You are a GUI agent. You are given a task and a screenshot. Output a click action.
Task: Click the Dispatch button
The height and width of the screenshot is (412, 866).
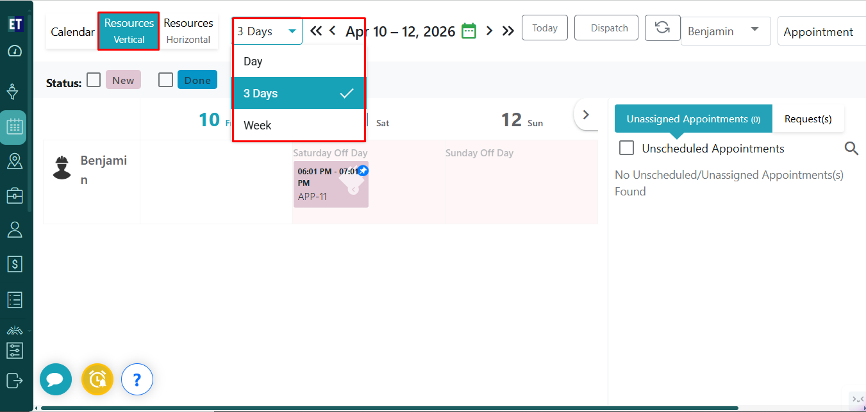606,28
